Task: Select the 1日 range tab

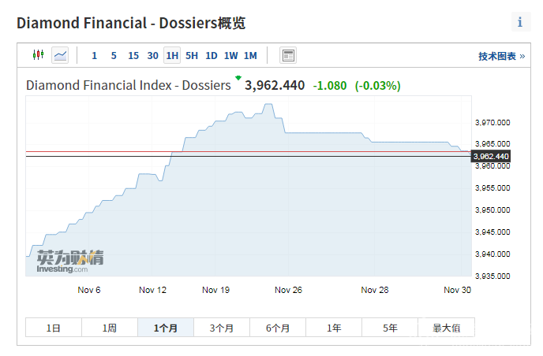Action: tap(53, 328)
